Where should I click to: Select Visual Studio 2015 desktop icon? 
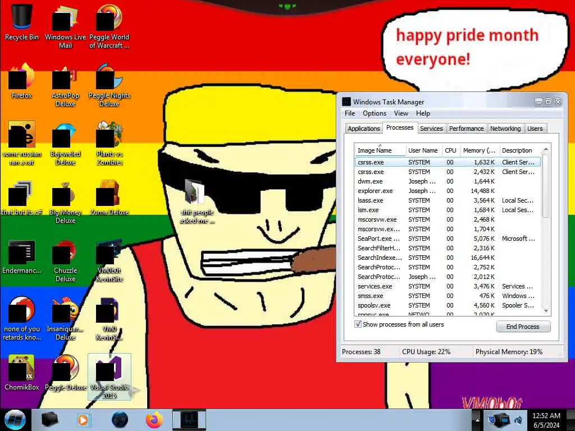point(109,377)
